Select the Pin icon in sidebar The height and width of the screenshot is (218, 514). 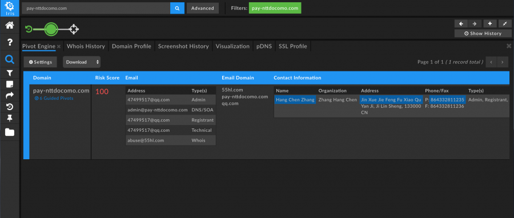point(10,118)
